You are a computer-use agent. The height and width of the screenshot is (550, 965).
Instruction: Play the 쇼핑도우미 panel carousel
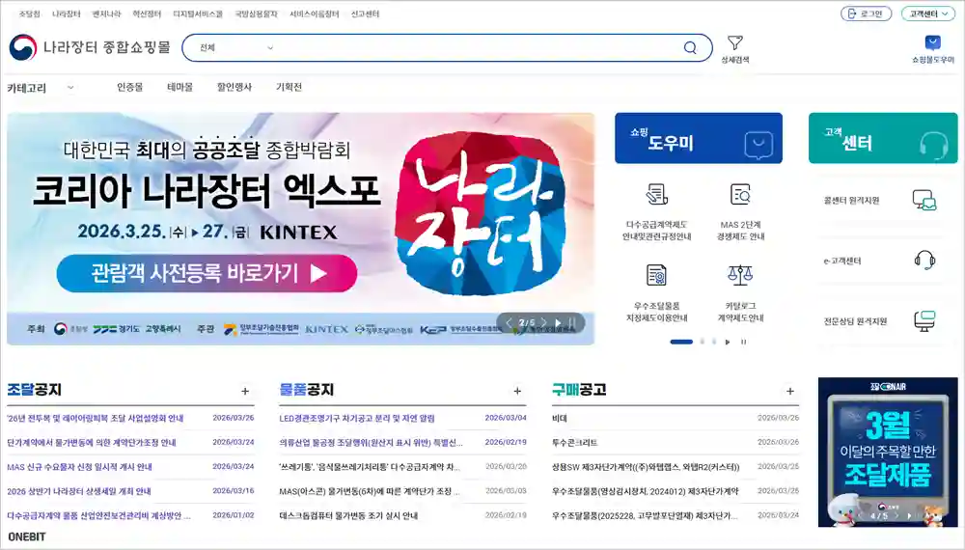(728, 342)
